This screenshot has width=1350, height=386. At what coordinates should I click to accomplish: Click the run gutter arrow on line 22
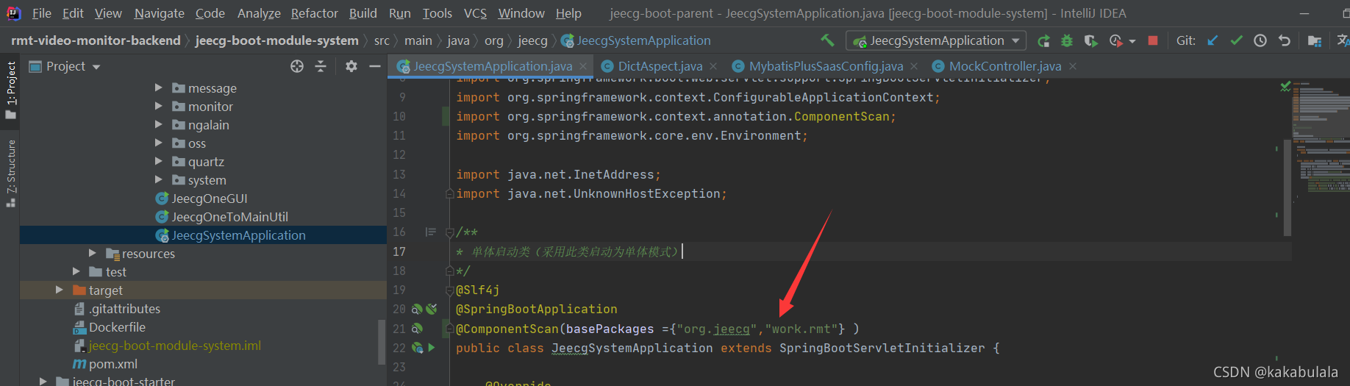click(x=432, y=348)
